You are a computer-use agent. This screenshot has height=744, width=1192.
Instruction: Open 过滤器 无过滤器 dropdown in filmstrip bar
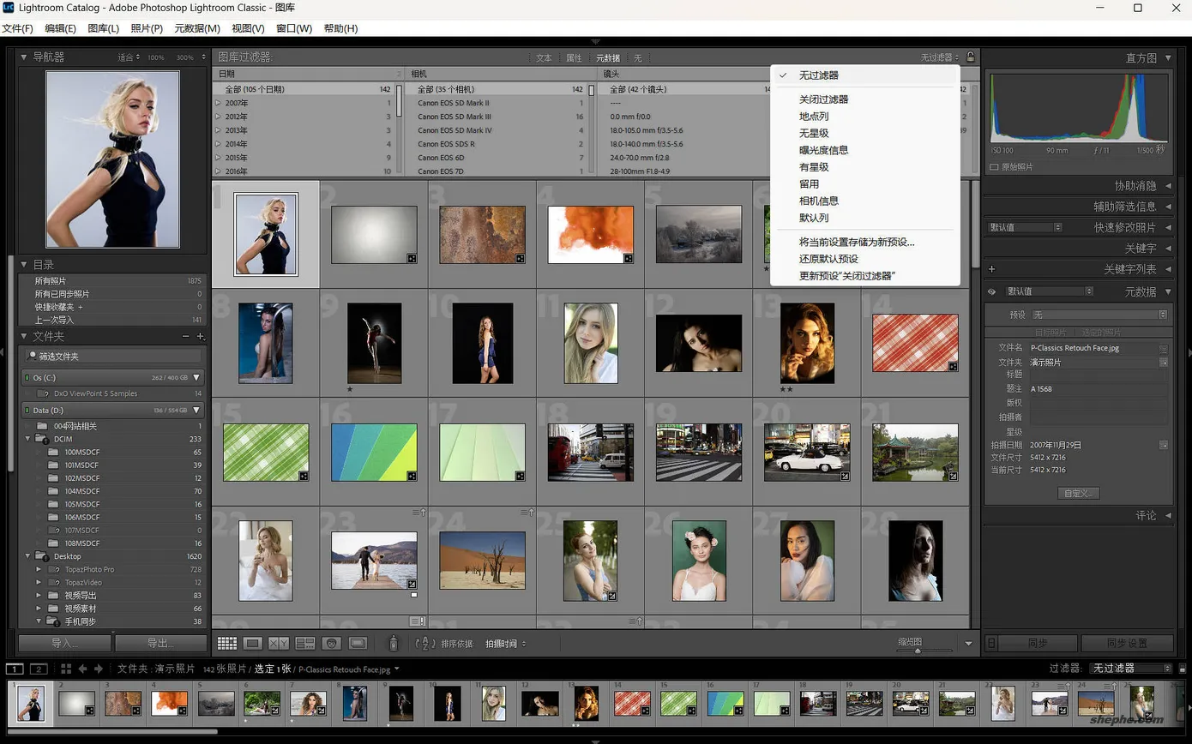click(x=1130, y=668)
